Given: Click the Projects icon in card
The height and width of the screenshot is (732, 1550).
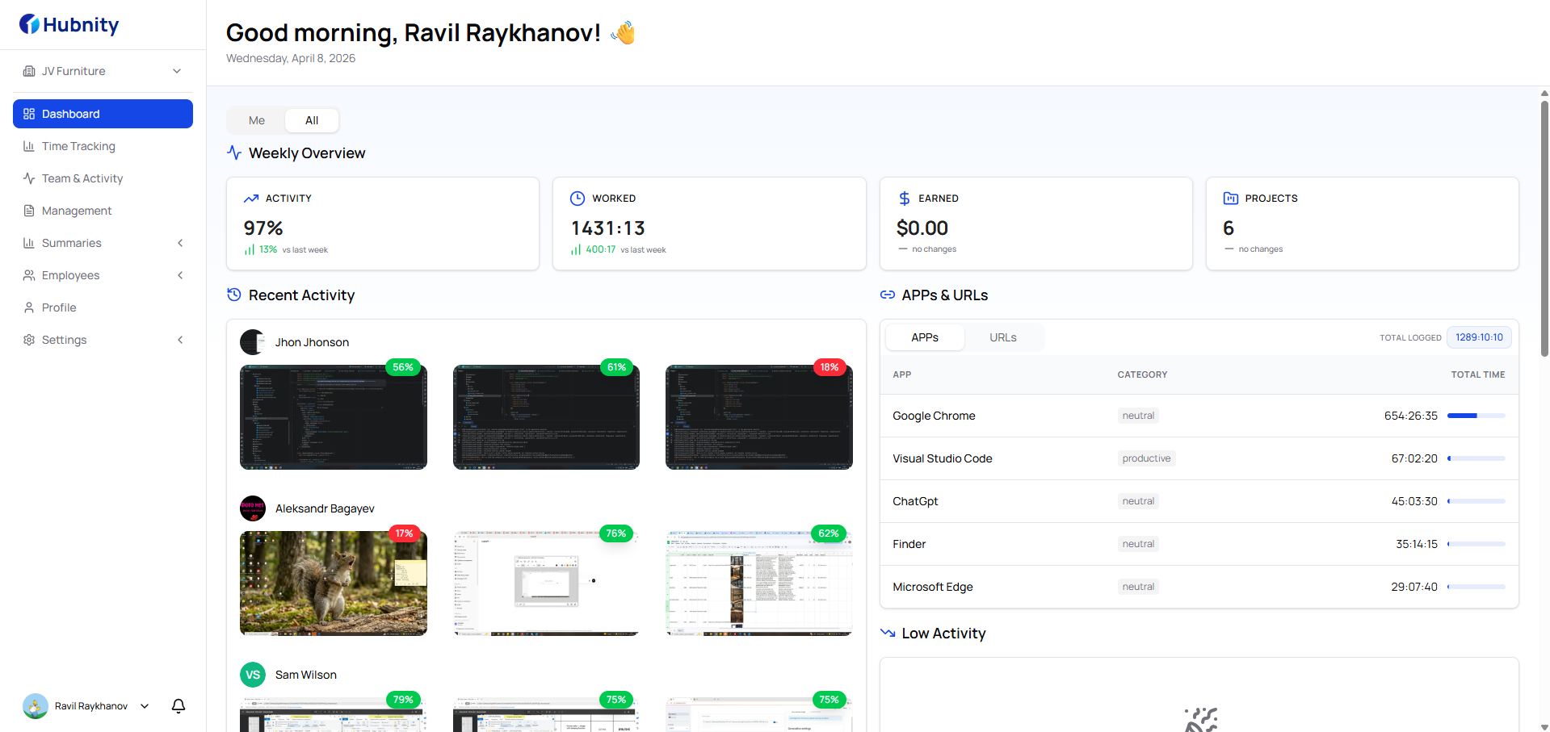Looking at the screenshot, I should (1231, 199).
